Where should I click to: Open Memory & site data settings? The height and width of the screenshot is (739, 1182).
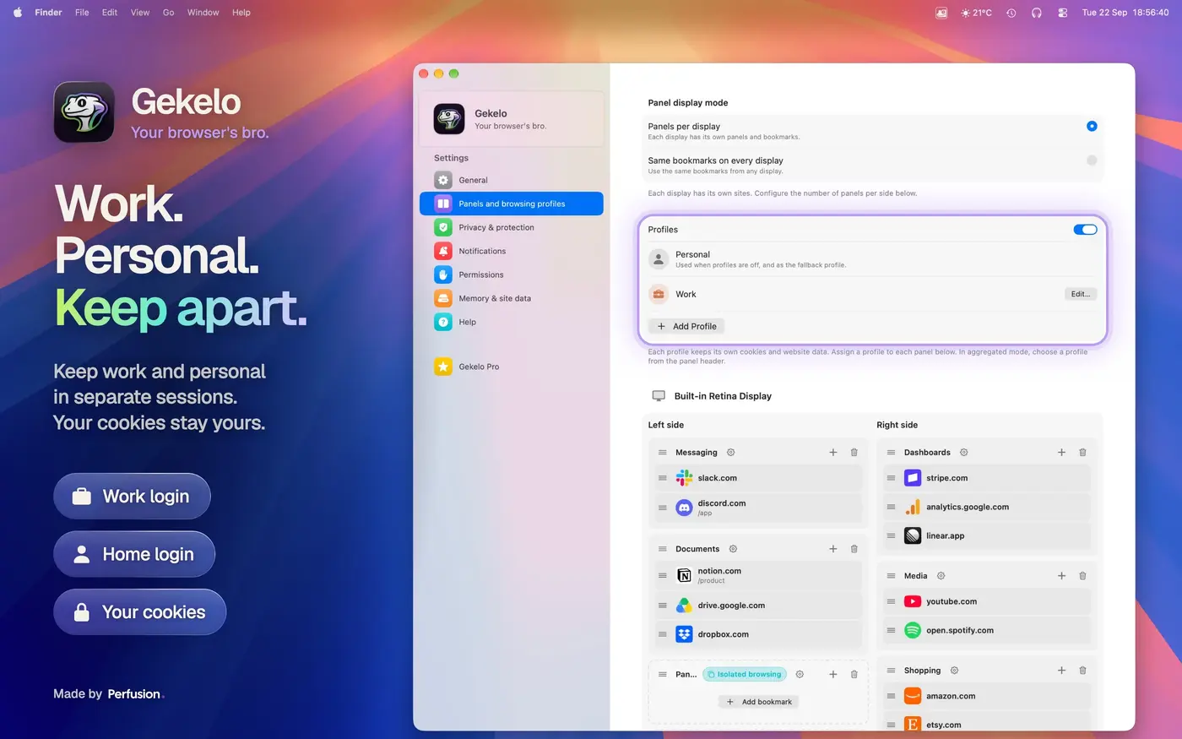[x=511, y=298]
